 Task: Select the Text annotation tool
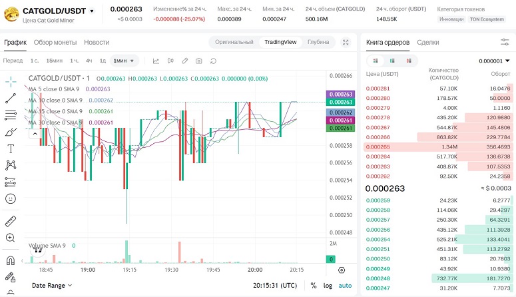point(11,148)
